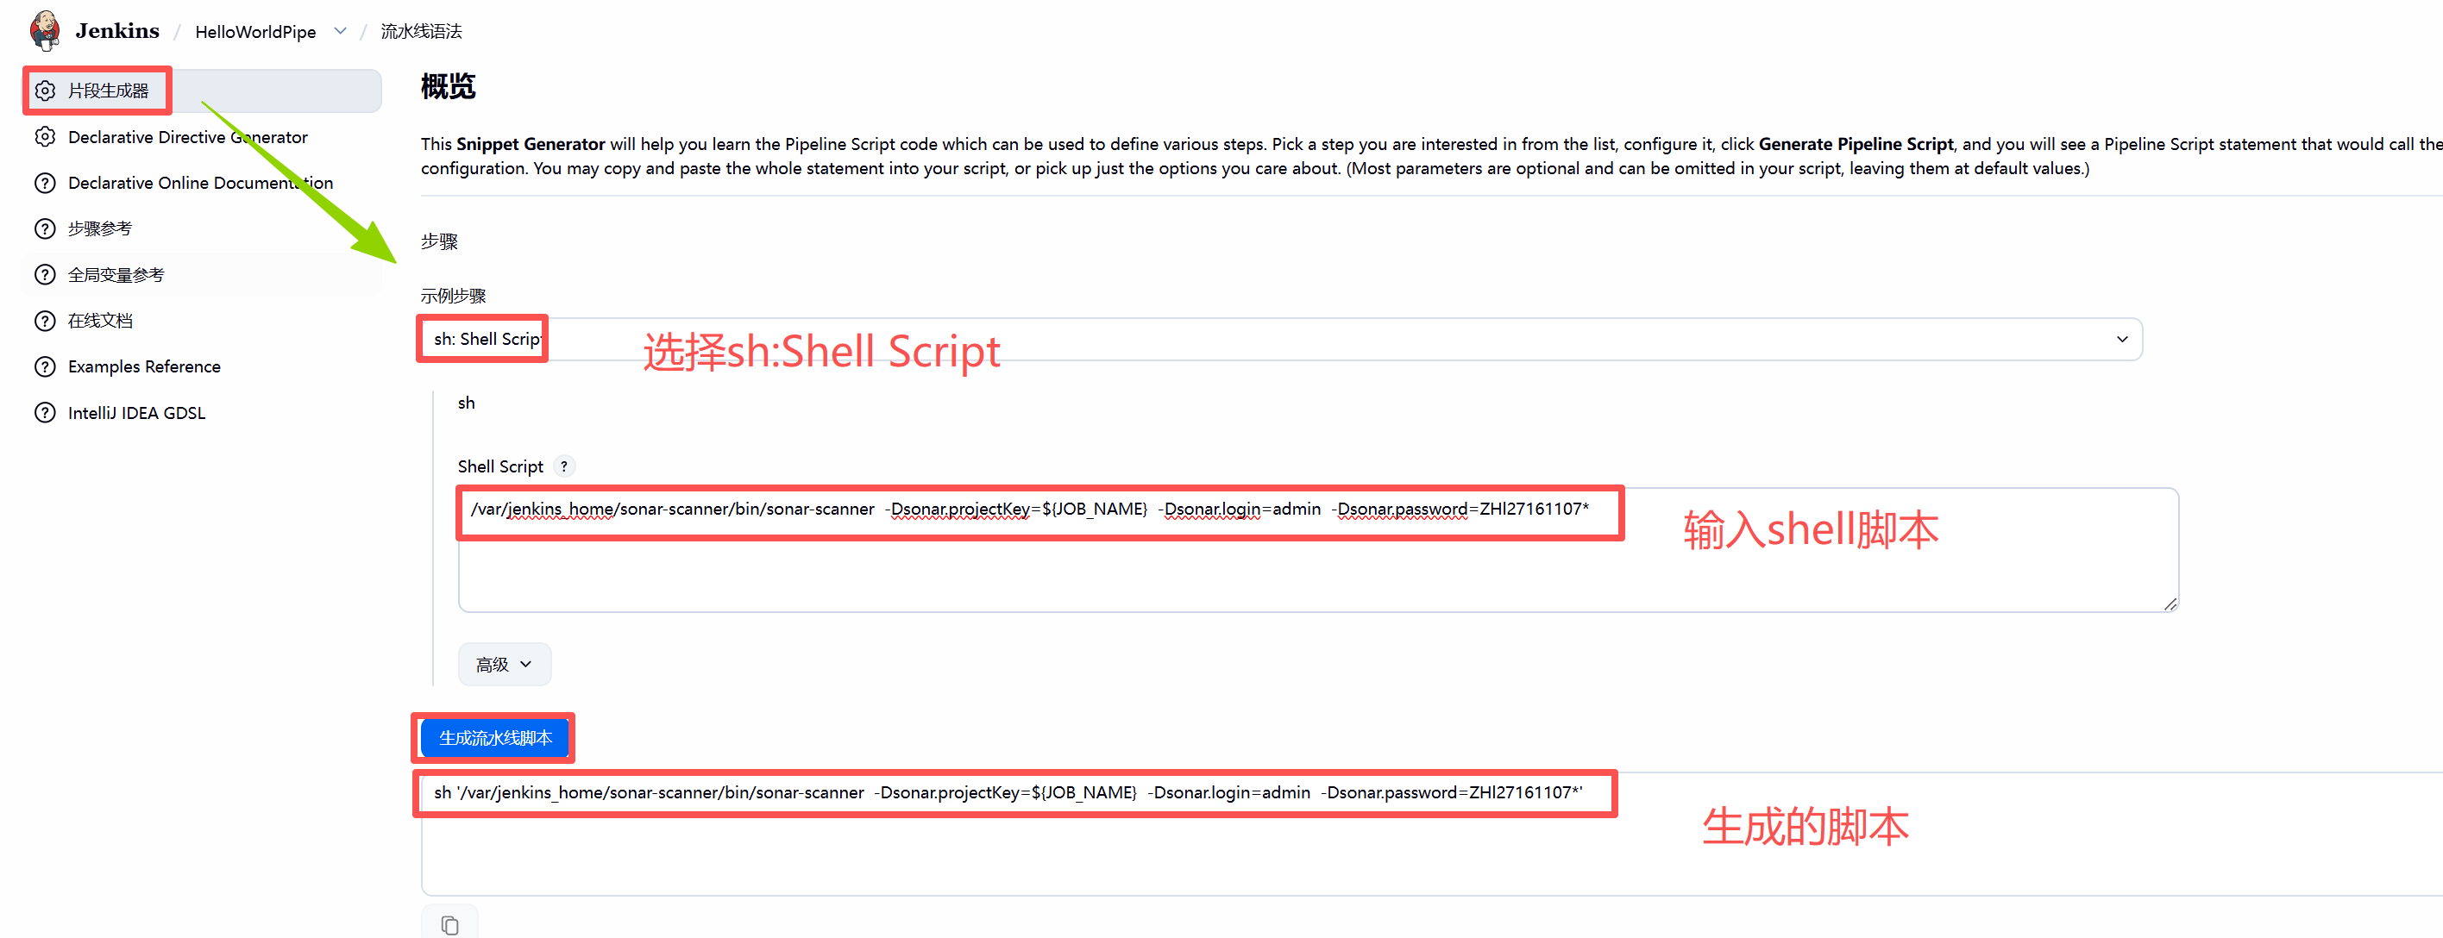
Task: Click the 概览 heading
Action: 448,87
